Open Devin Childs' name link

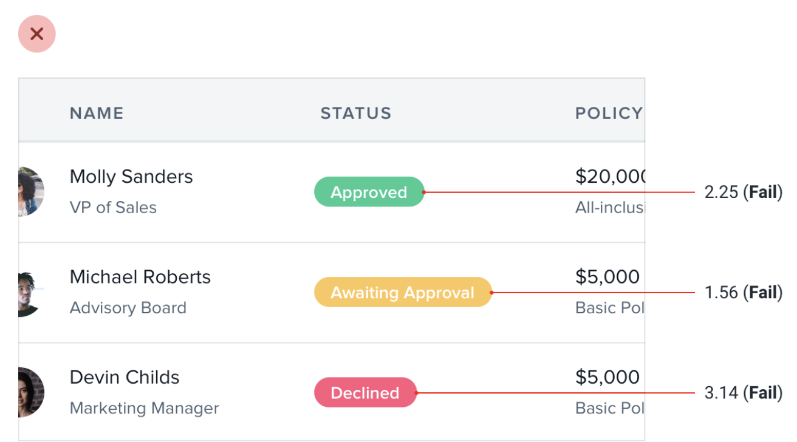125,377
